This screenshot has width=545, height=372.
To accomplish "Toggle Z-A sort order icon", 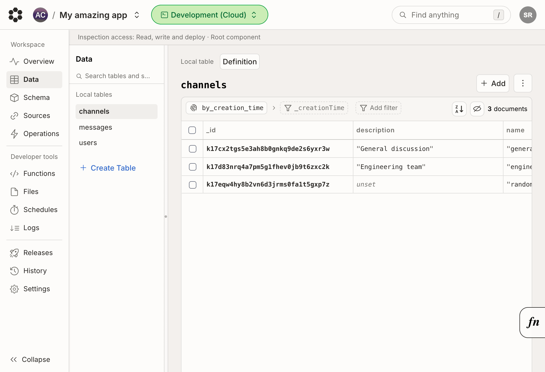I will [459, 109].
